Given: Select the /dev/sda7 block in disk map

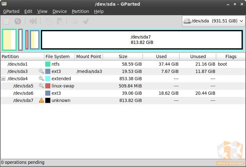Looking at the screenshot, I should pos(142,40).
